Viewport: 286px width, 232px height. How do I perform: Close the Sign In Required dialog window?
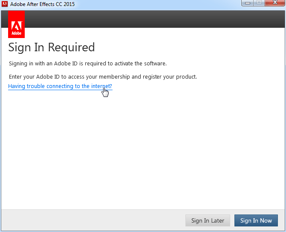pos(275,3)
